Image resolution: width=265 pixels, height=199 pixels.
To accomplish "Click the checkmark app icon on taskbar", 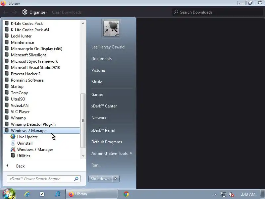I will point(42,194).
